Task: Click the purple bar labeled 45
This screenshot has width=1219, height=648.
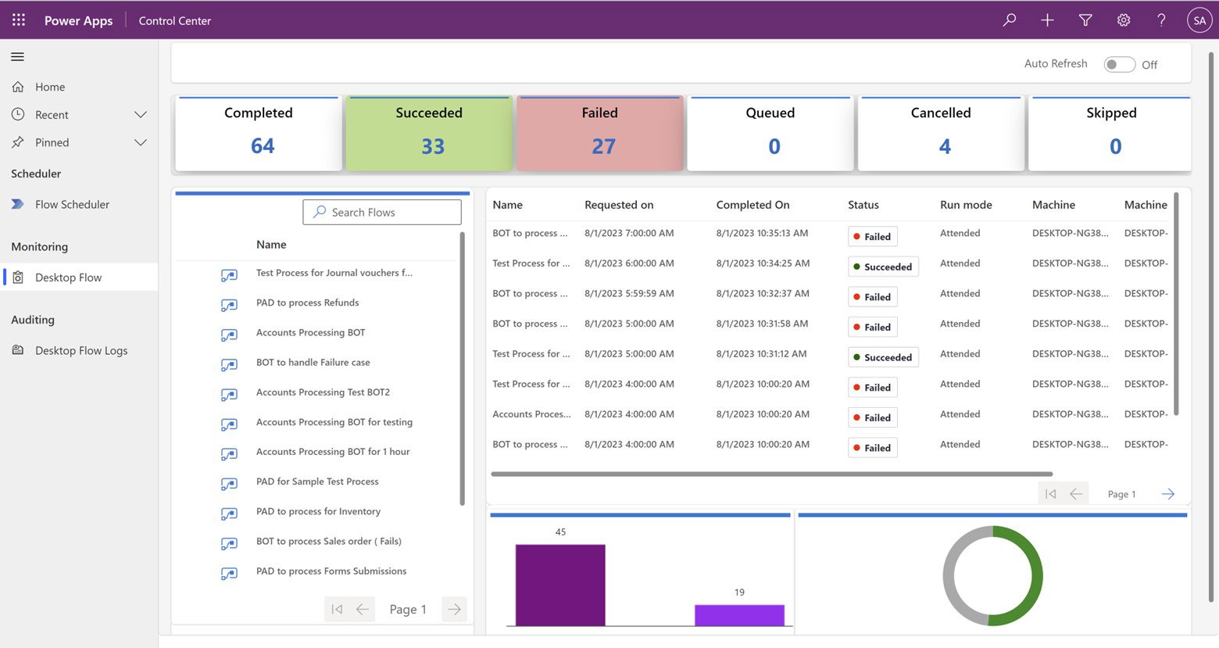Action: click(560, 585)
